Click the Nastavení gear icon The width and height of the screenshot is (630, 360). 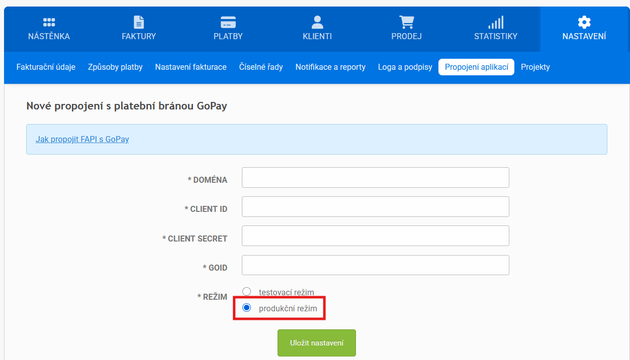click(x=584, y=22)
